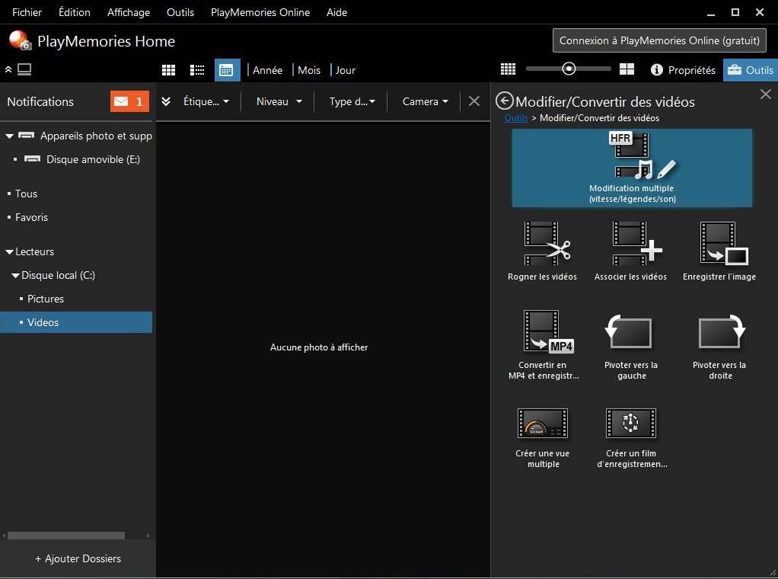778x579 pixels.
Task: Open the Édition menu
Action: click(75, 12)
